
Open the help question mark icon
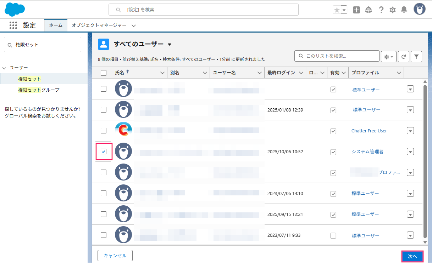point(381,10)
